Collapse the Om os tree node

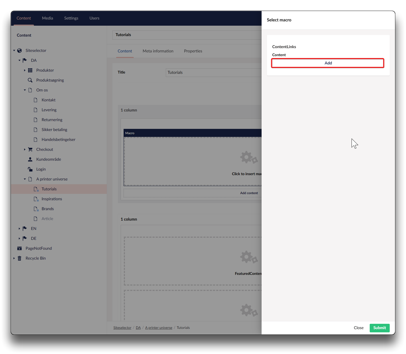point(25,90)
